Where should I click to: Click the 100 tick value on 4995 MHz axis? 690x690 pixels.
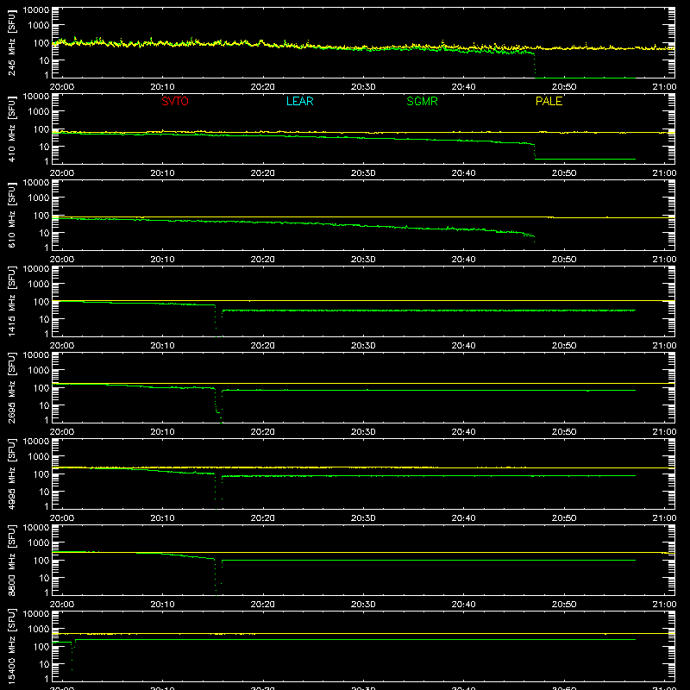click(41, 474)
